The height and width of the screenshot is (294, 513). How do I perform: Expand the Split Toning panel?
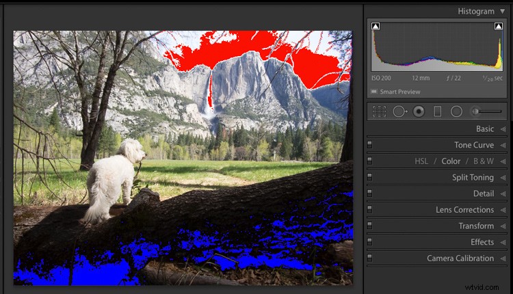[503, 178]
